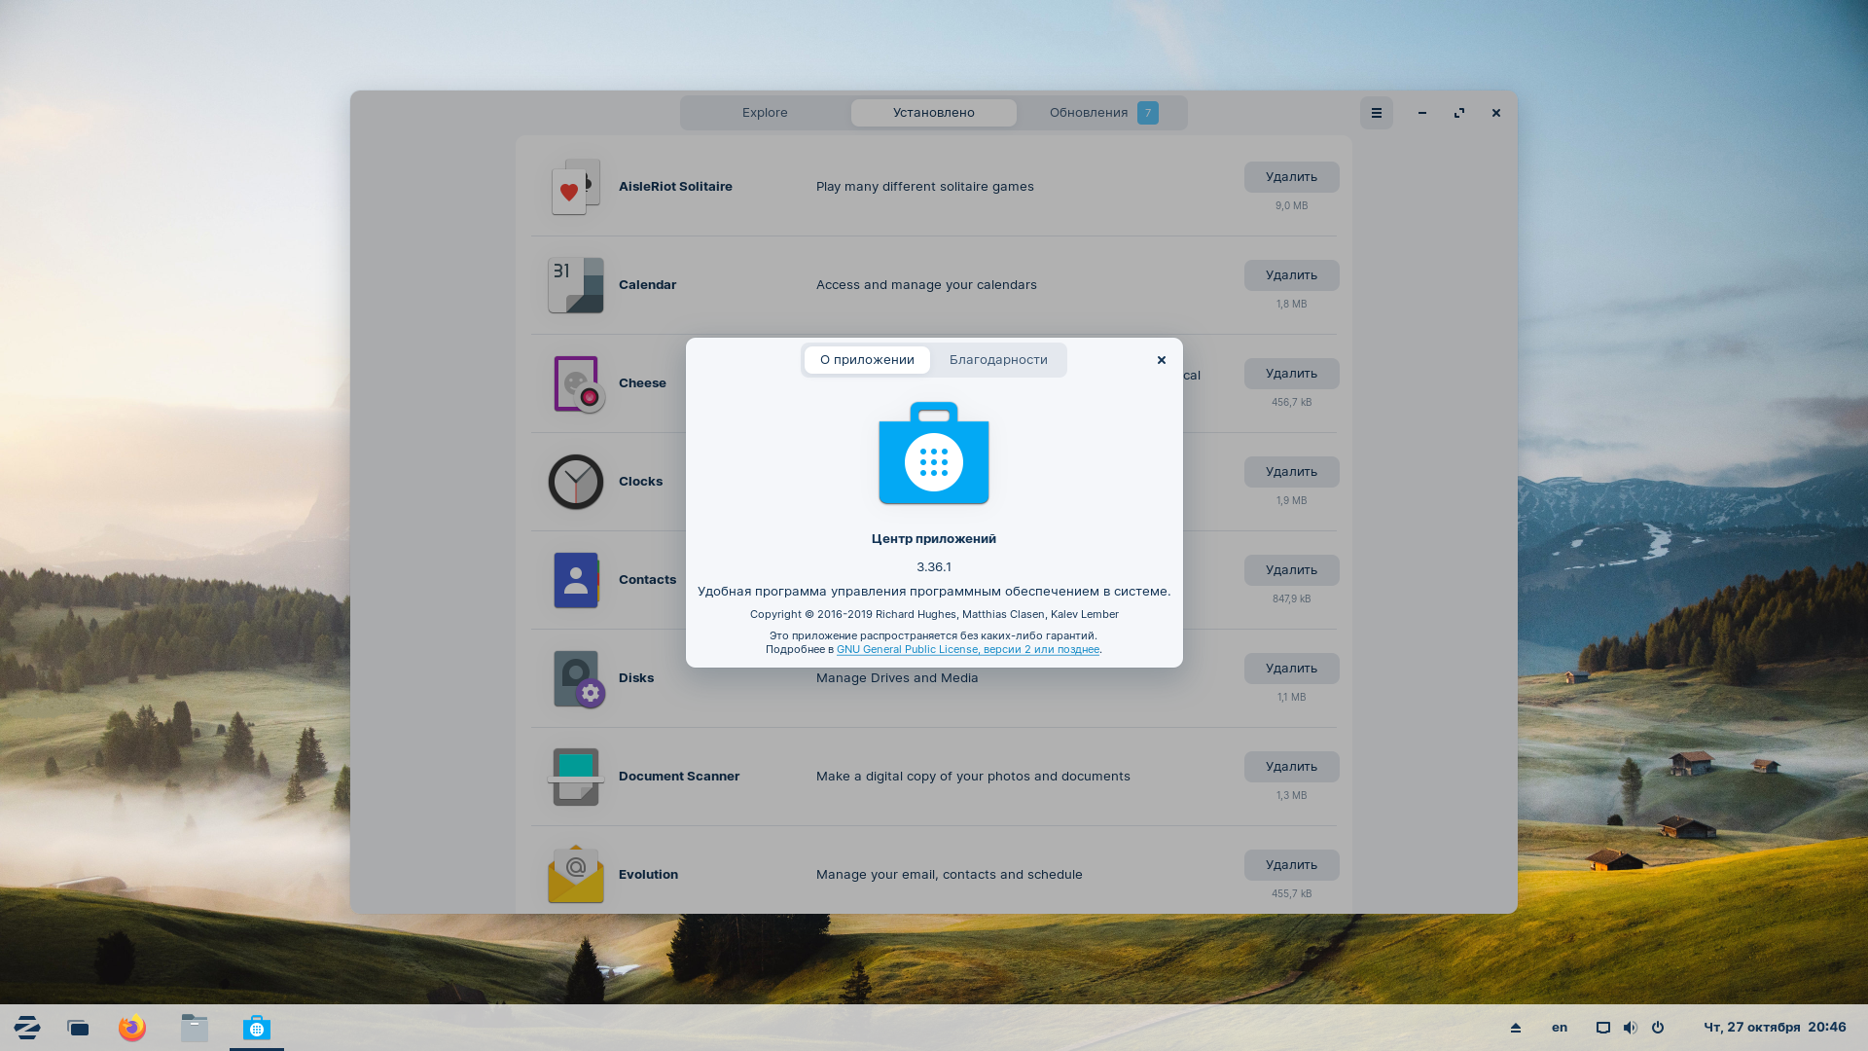Open the hamburger menu in header bar
The width and height of the screenshot is (1868, 1051).
(x=1376, y=113)
